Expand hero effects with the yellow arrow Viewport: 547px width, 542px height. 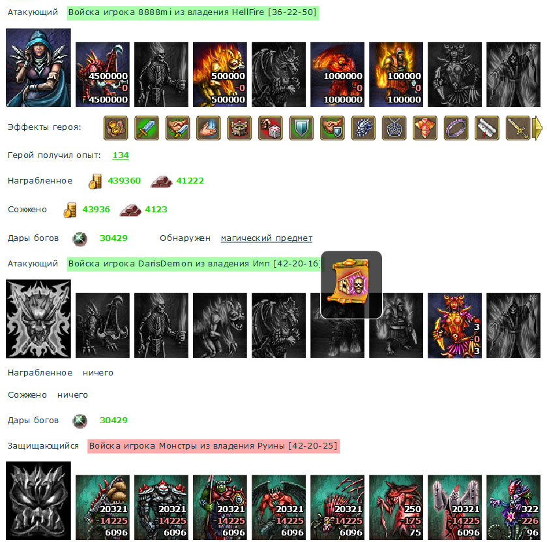pyautogui.click(x=537, y=128)
